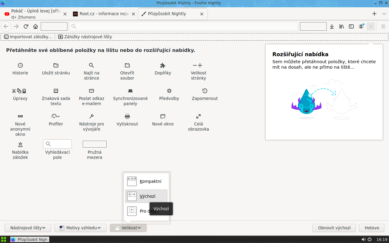This screenshot has width=389, height=243.
Task: Click the Vytisknout printer icon
Action: (127, 116)
